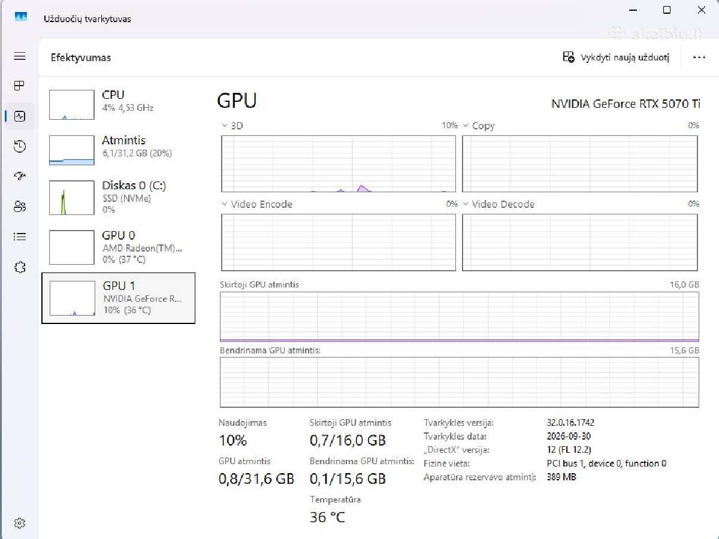Click the 'Skirtoji GPU atmintis' memory graph

(x=459, y=317)
